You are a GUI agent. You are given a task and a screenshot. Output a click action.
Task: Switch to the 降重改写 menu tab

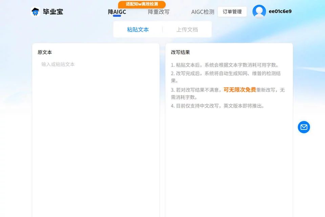[159, 12]
